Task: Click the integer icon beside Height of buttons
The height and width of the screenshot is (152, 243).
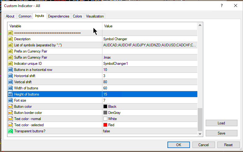Action: click(x=10, y=94)
